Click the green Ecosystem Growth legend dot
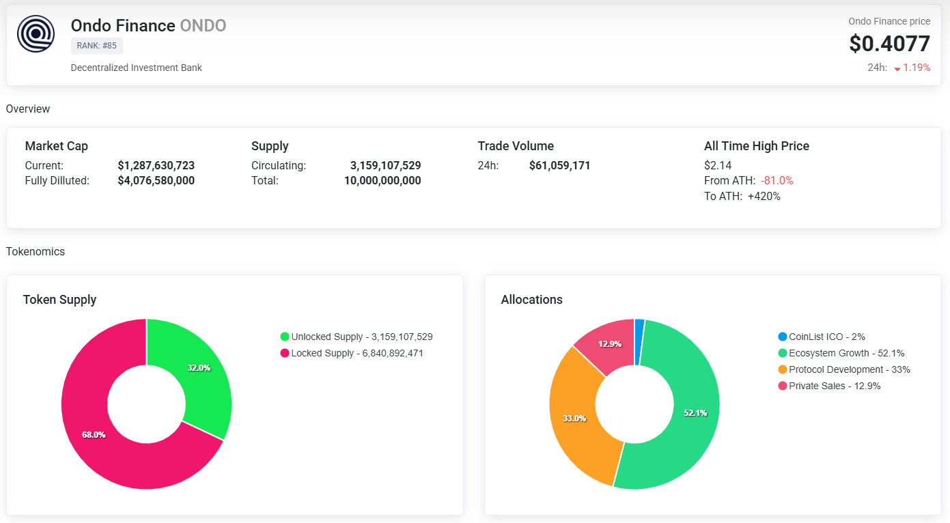Viewport: 950px width, 523px height. pyautogui.click(x=783, y=353)
